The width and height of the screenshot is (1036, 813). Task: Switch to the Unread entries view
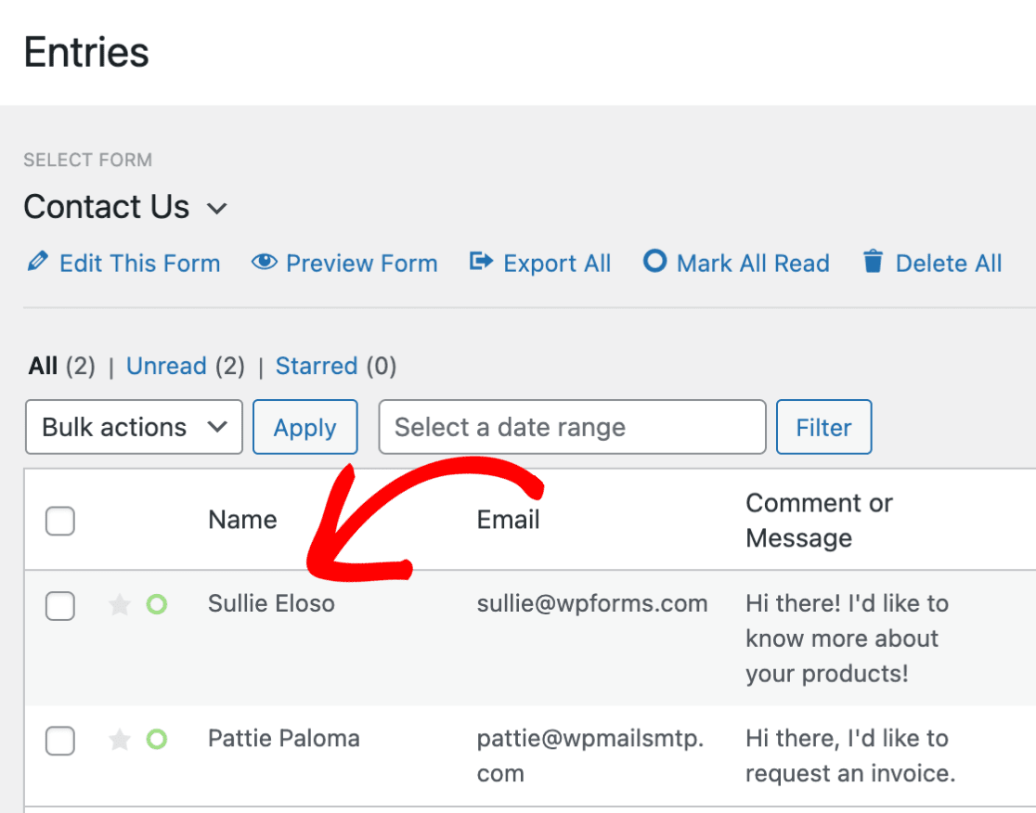[166, 366]
